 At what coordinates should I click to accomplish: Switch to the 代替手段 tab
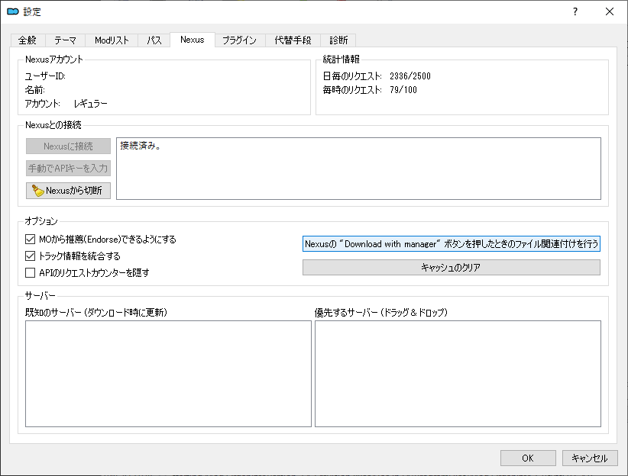293,40
